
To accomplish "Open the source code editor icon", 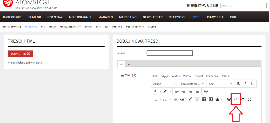I will click(x=236, y=99).
